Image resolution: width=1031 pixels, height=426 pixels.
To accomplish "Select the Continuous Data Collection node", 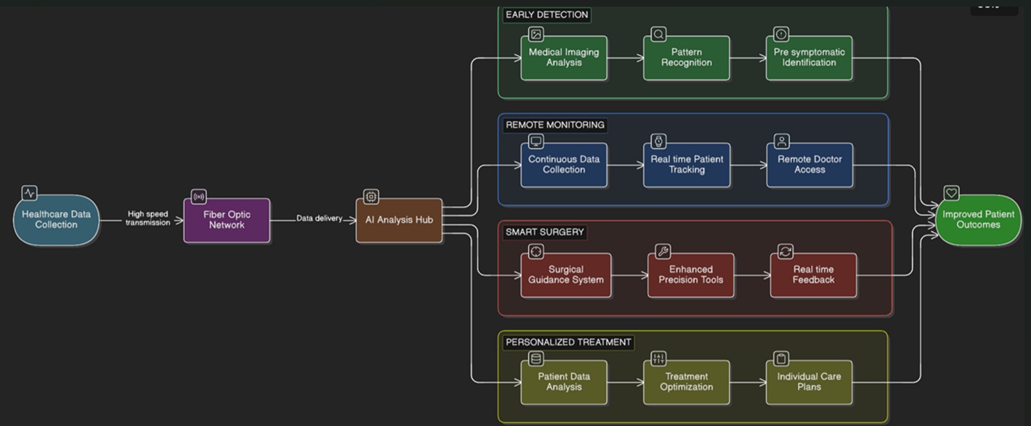I will tap(564, 165).
